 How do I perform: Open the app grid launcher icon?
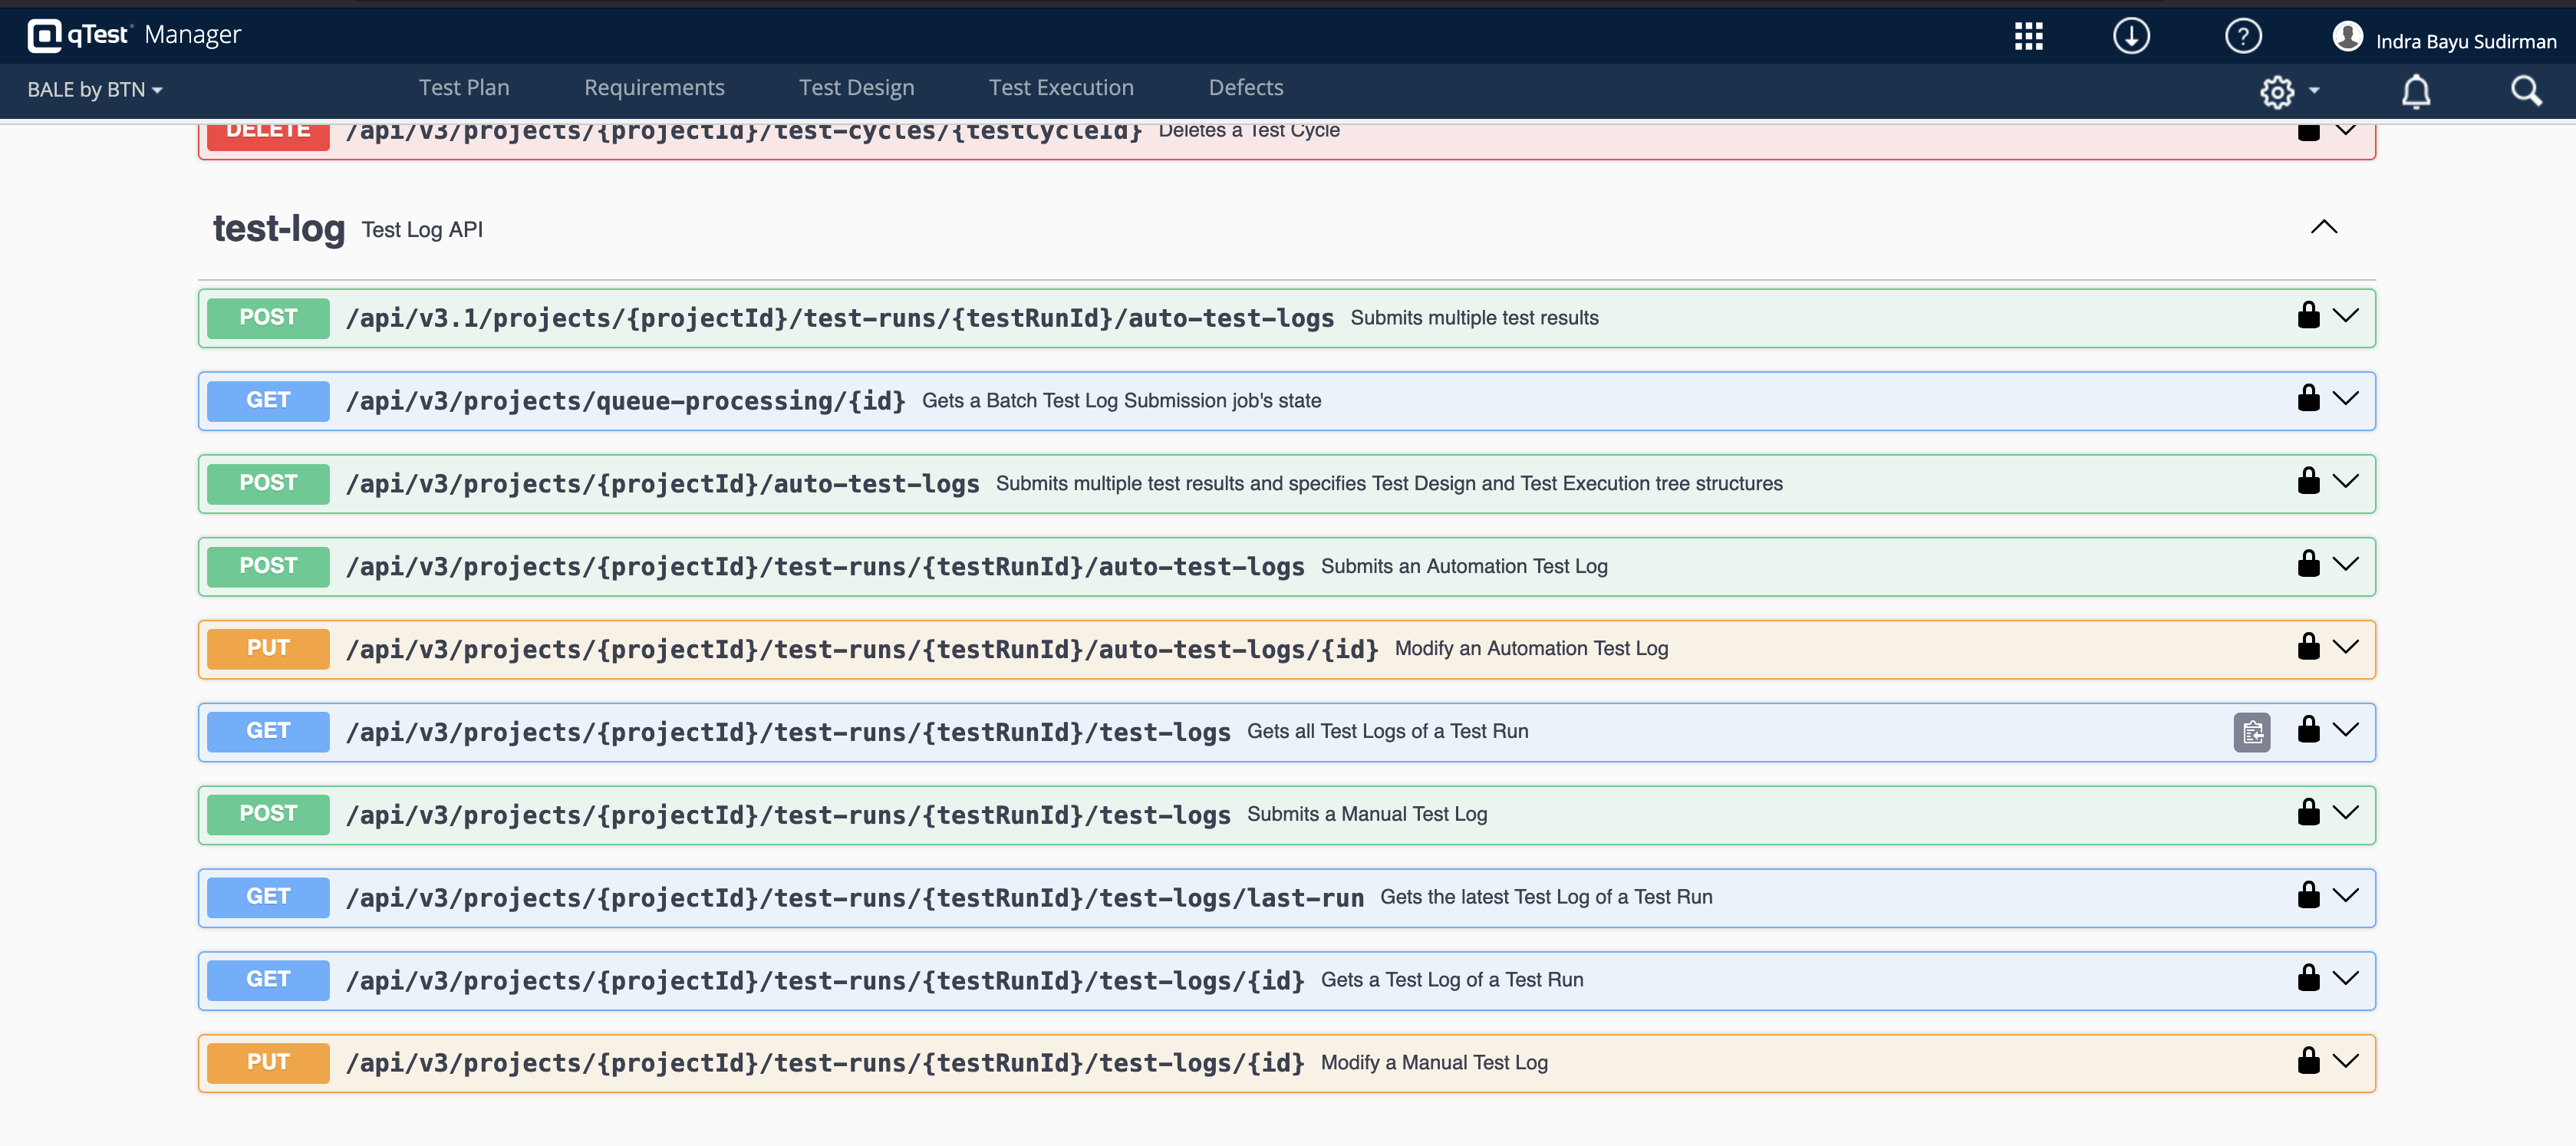point(2029,35)
